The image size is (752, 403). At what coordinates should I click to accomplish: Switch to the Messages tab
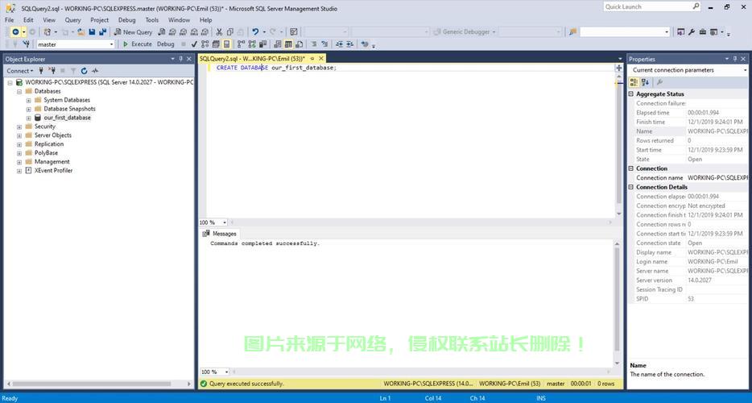coord(220,234)
